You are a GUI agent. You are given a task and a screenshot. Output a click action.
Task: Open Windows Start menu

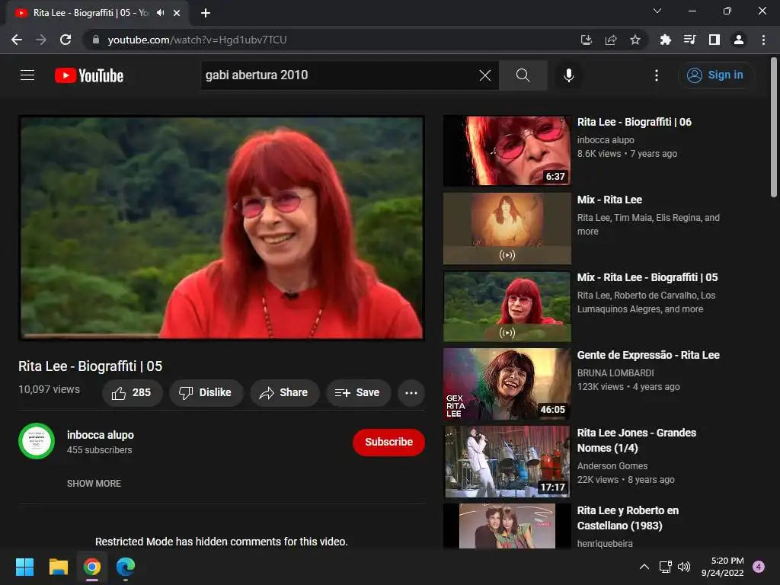click(24, 567)
